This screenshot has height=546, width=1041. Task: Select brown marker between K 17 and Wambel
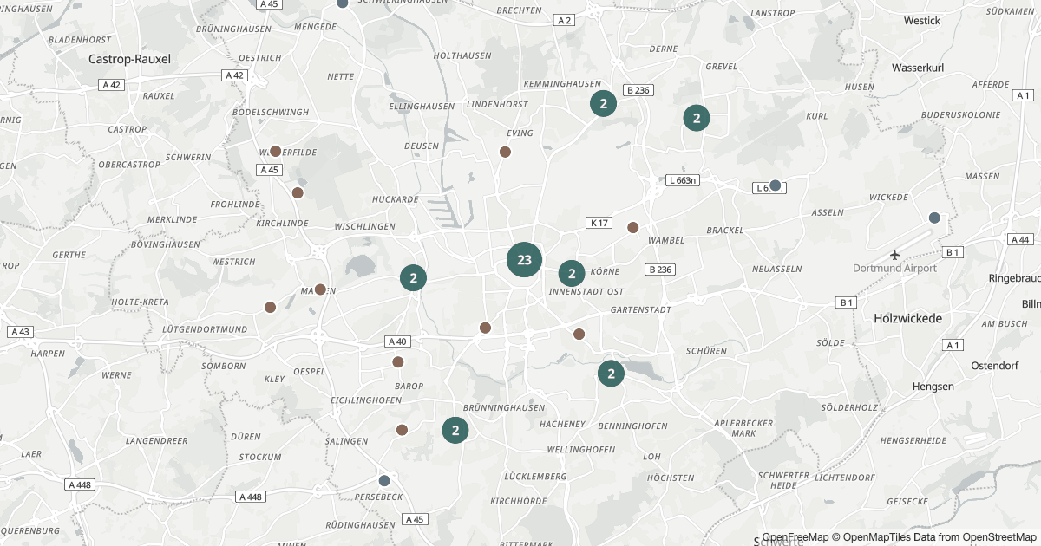pyautogui.click(x=633, y=227)
